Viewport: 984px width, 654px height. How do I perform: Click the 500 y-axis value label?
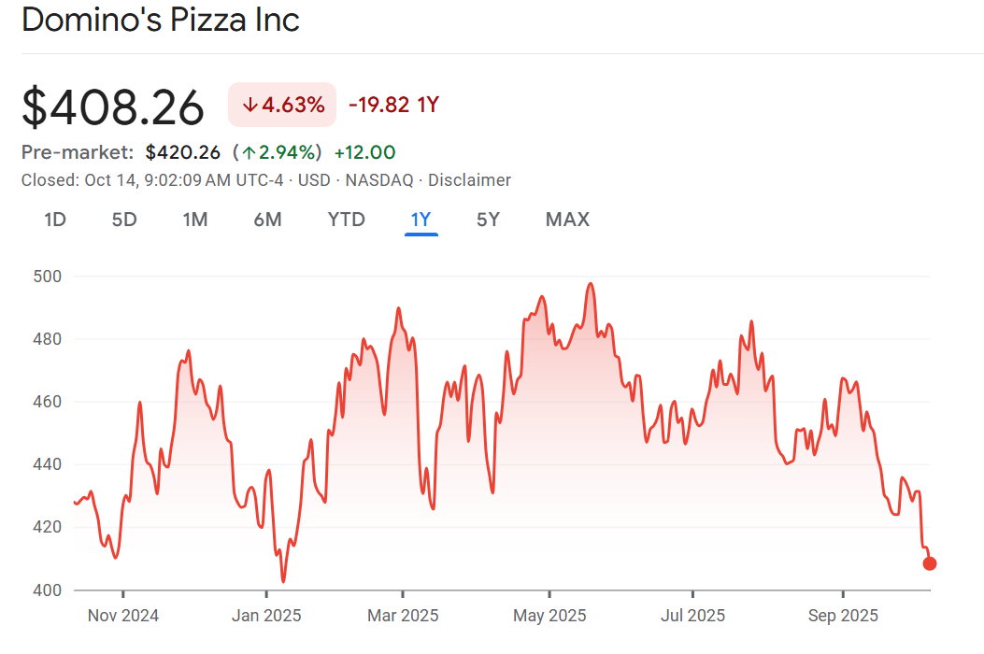pos(47,277)
